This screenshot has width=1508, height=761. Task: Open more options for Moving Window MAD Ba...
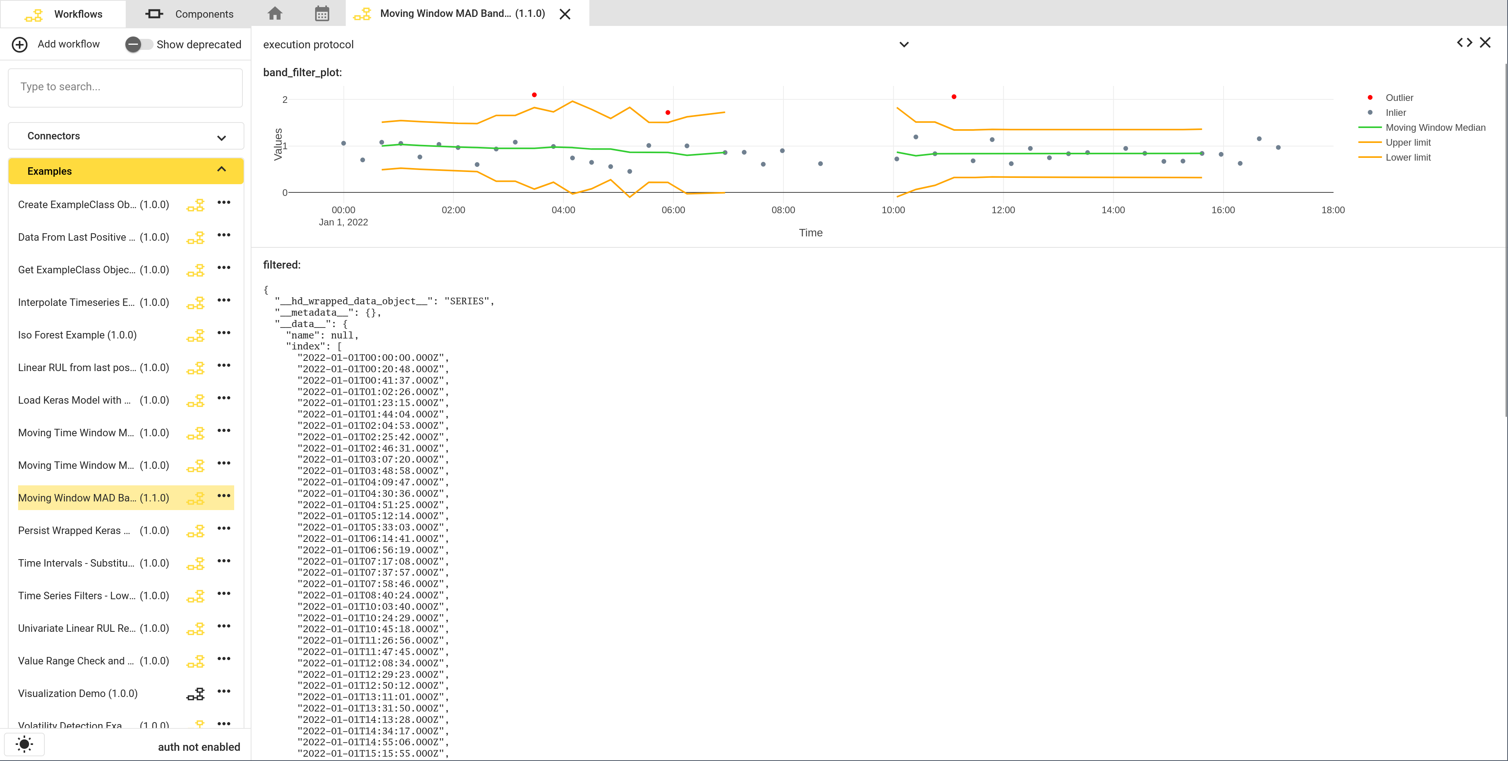pyautogui.click(x=224, y=496)
